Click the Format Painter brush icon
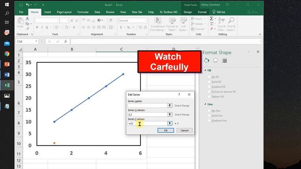The width and height of the screenshot is (301, 169). 27,29
